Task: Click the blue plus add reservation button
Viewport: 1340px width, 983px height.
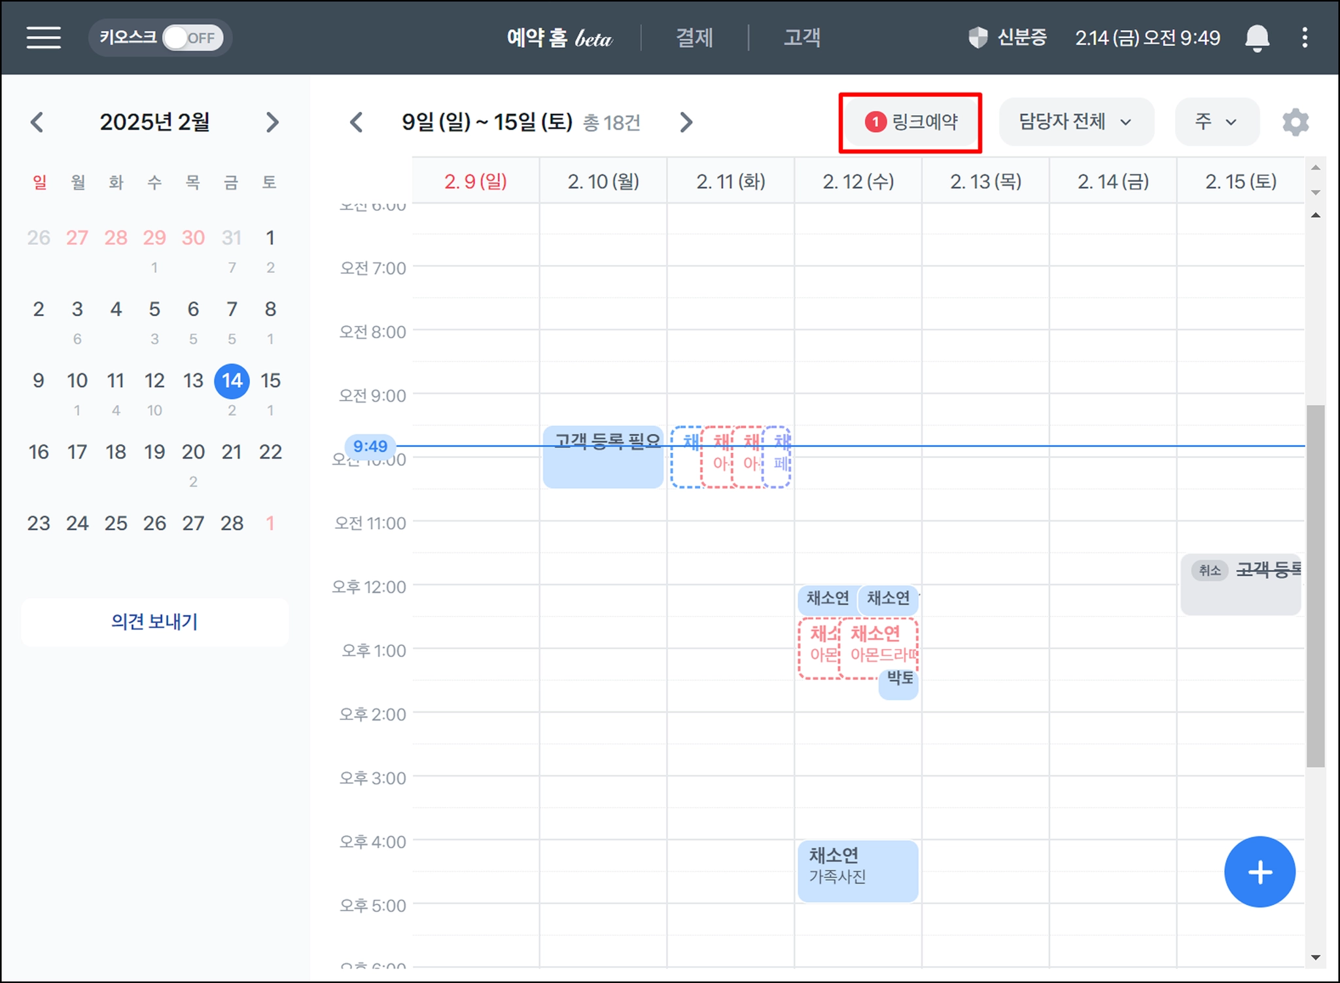Action: click(x=1259, y=872)
